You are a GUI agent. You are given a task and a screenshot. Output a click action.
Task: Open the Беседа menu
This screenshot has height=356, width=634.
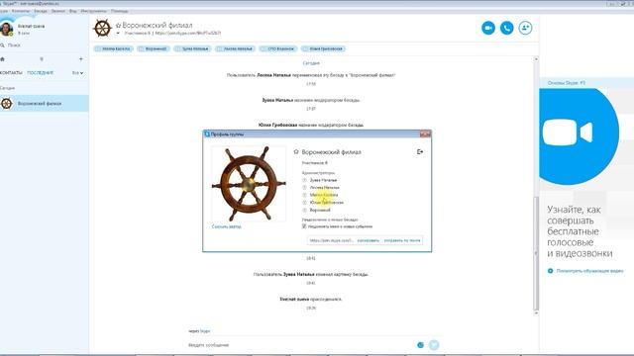(x=41, y=11)
